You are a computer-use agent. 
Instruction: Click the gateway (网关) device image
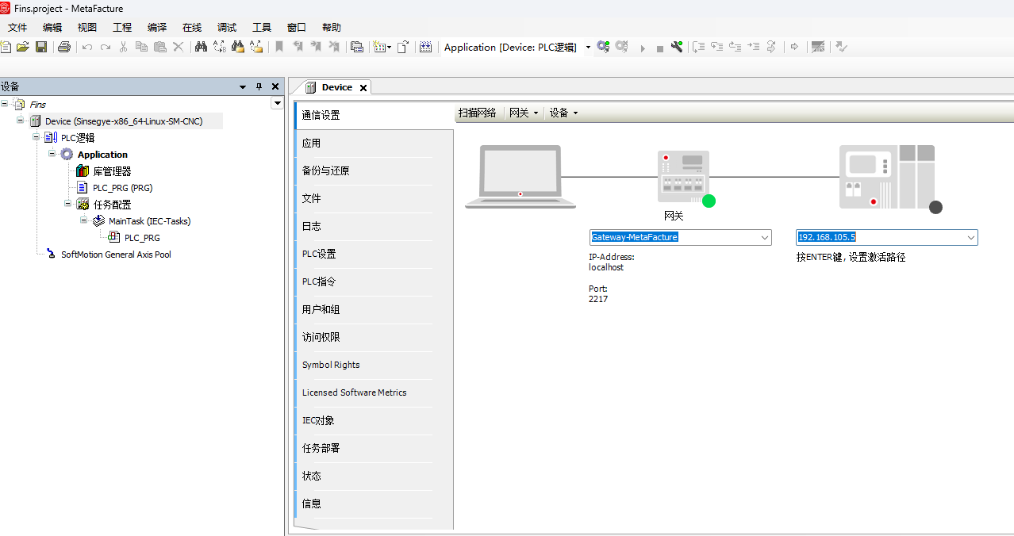683,177
